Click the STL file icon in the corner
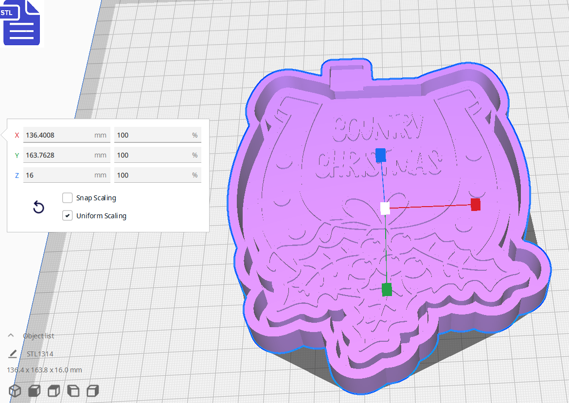The image size is (569, 403). [21, 23]
